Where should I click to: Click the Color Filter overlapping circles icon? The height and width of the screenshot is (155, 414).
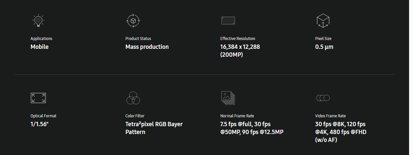coord(133,98)
